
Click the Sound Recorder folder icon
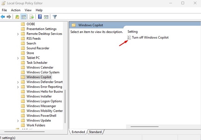click(23, 48)
